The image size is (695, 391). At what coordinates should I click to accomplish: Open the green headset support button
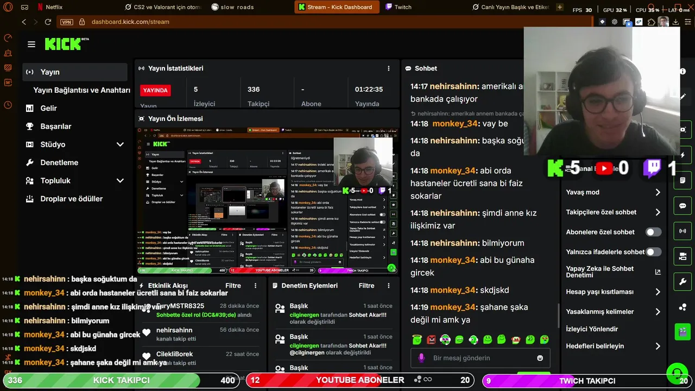pyautogui.click(x=677, y=374)
